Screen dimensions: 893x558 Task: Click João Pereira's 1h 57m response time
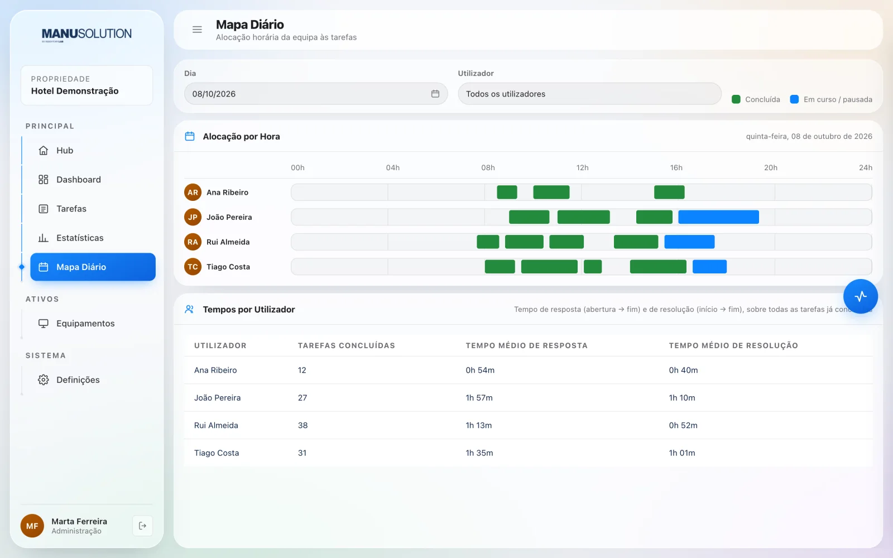click(x=479, y=398)
